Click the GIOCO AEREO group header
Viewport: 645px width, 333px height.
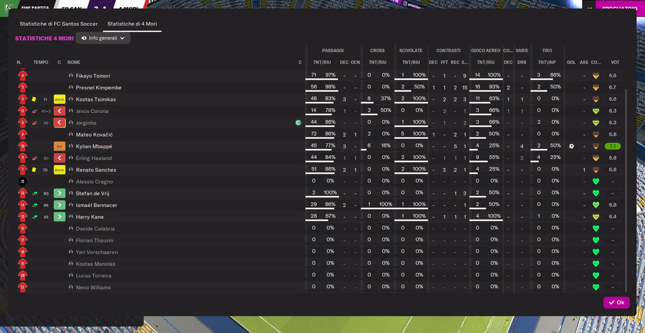pos(486,50)
